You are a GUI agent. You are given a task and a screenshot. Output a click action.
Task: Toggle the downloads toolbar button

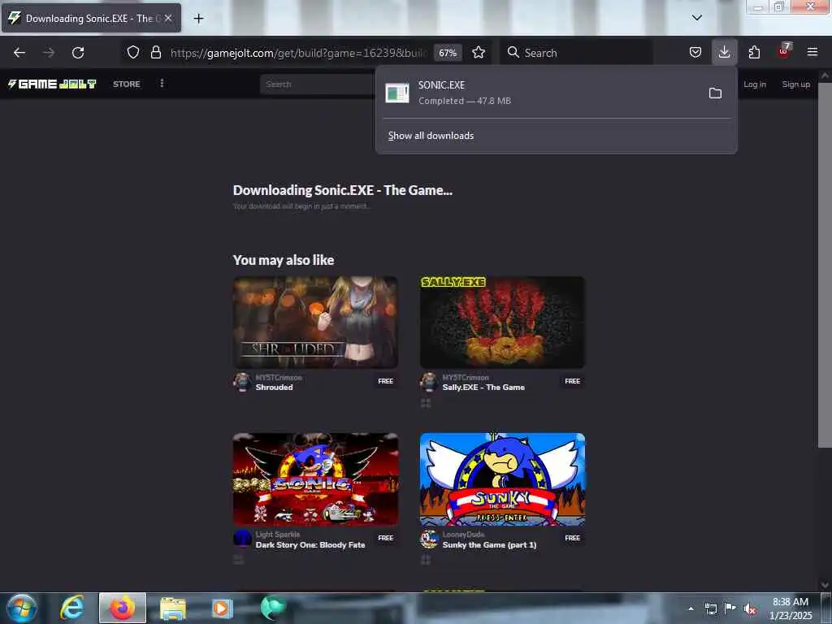(724, 52)
